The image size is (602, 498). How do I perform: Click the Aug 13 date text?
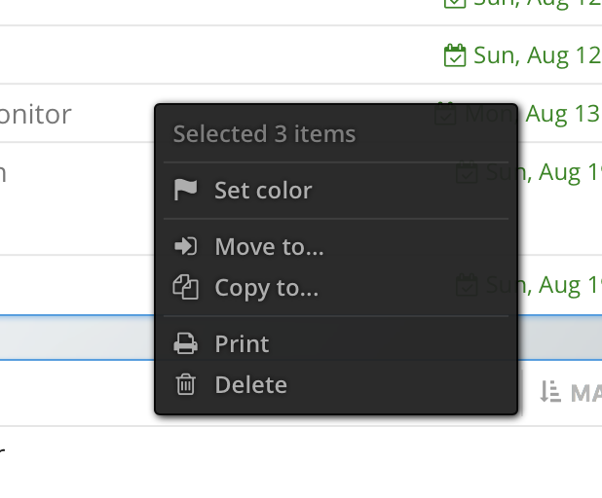point(562,114)
